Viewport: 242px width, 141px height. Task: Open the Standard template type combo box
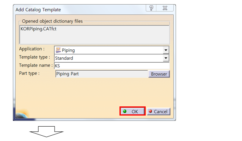pos(112,58)
